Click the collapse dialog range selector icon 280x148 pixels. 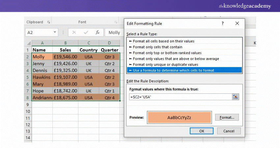coord(235,97)
